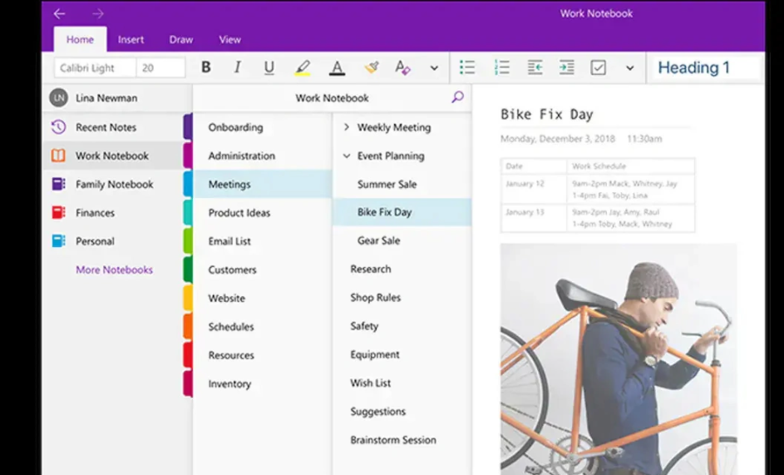784x475 pixels.
Task: Open the Equipment page
Action: [402, 355]
